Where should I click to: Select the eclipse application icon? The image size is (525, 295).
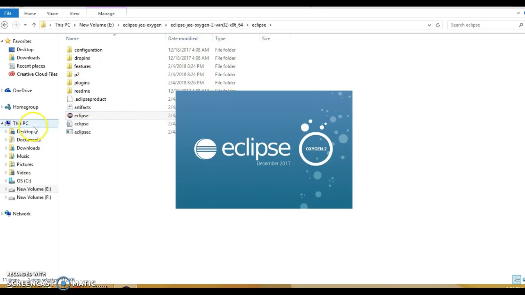(x=70, y=116)
